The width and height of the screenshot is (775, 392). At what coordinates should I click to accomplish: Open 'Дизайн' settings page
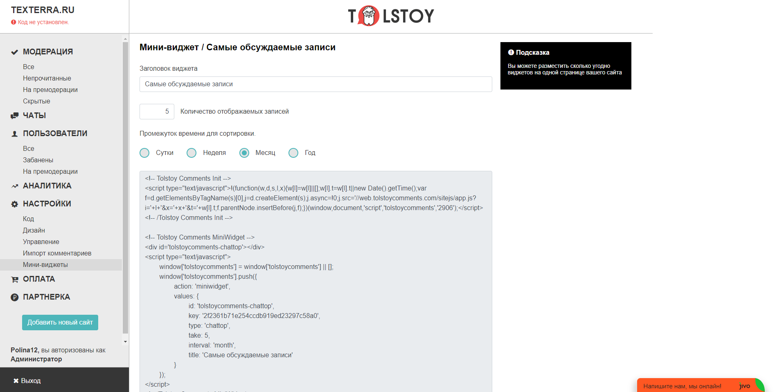(34, 230)
